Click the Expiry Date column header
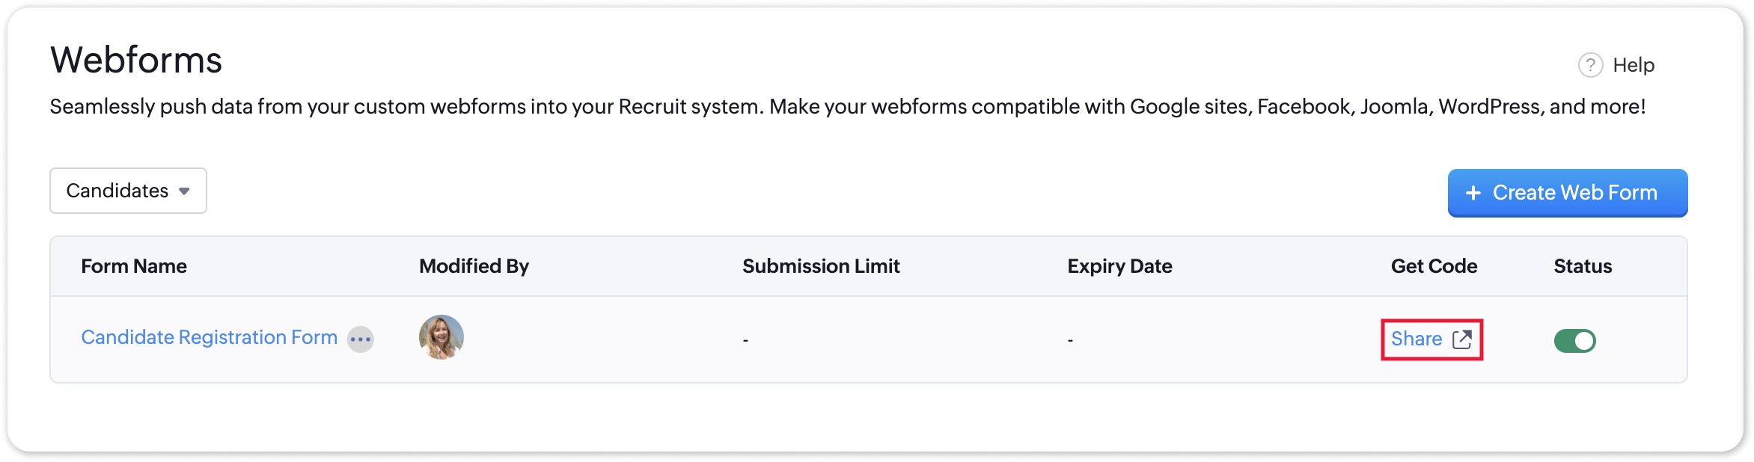Viewport: 1754px width, 462px height. pyautogui.click(x=1119, y=266)
